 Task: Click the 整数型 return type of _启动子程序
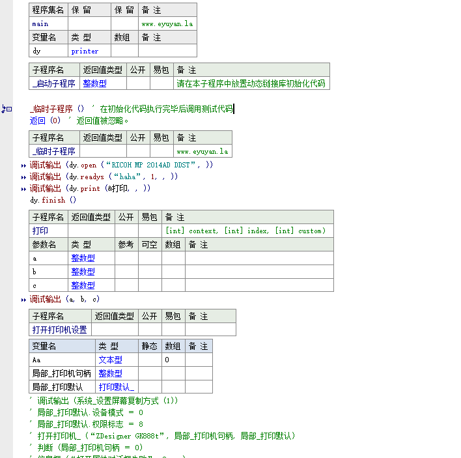(x=94, y=83)
